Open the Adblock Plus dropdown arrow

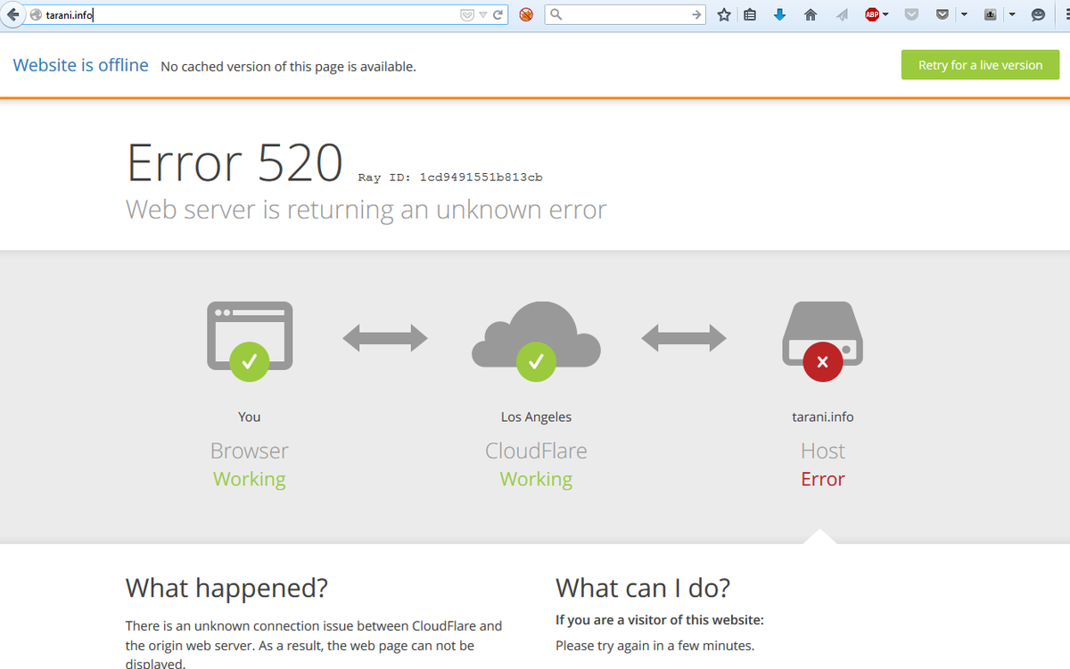coord(885,14)
